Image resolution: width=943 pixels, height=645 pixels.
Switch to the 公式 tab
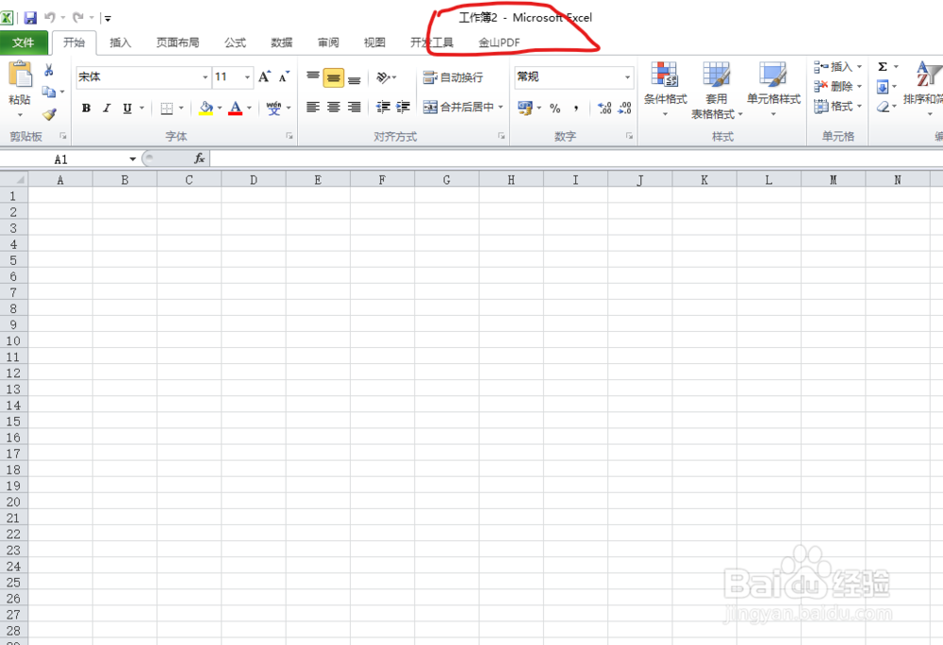[x=235, y=42]
